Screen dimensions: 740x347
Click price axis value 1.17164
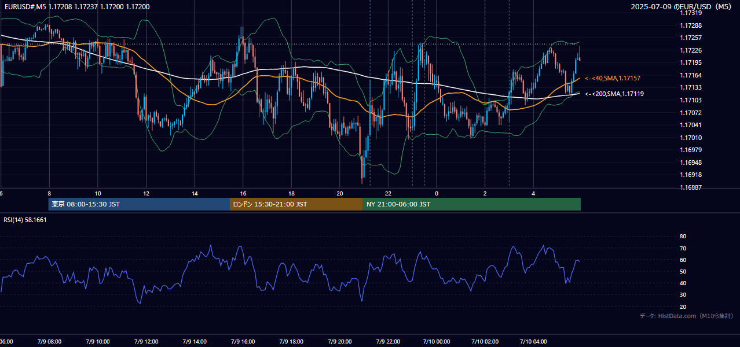pos(691,75)
